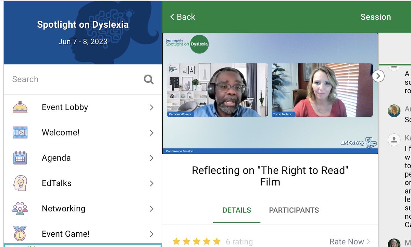This screenshot has height=247, width=411.
Task: Expand Welcome! with its chevron
Action: pos(151,133)
